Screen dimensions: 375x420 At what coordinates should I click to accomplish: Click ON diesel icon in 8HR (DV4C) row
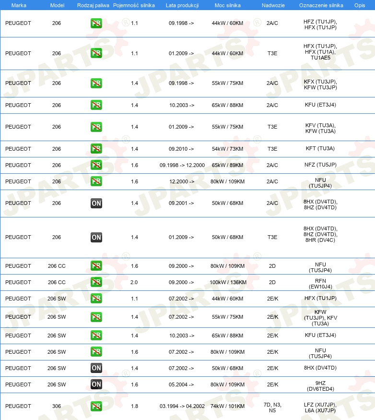96,237
